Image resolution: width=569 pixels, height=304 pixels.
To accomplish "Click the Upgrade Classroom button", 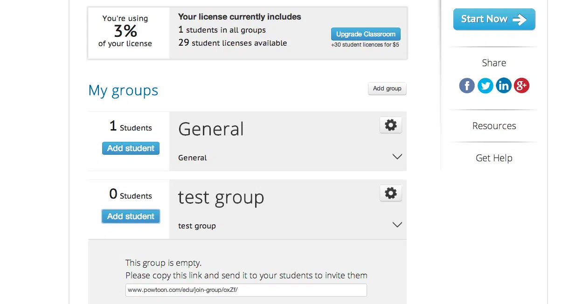I will click(366, 34).
